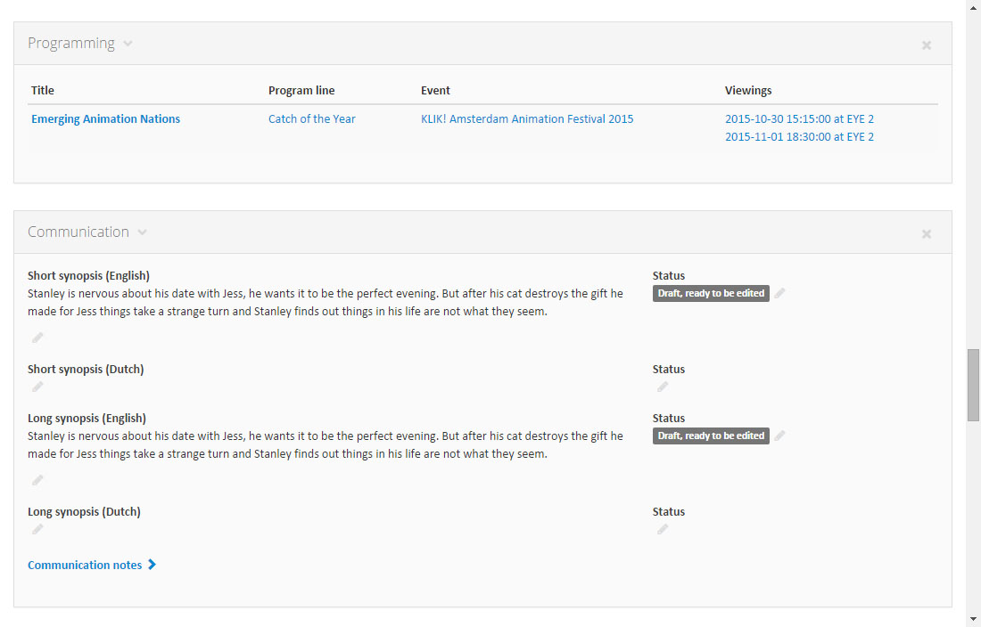The image size is (981, 627).
Task: Open Emerging Animation Nations program
Action: click(105, 119)
